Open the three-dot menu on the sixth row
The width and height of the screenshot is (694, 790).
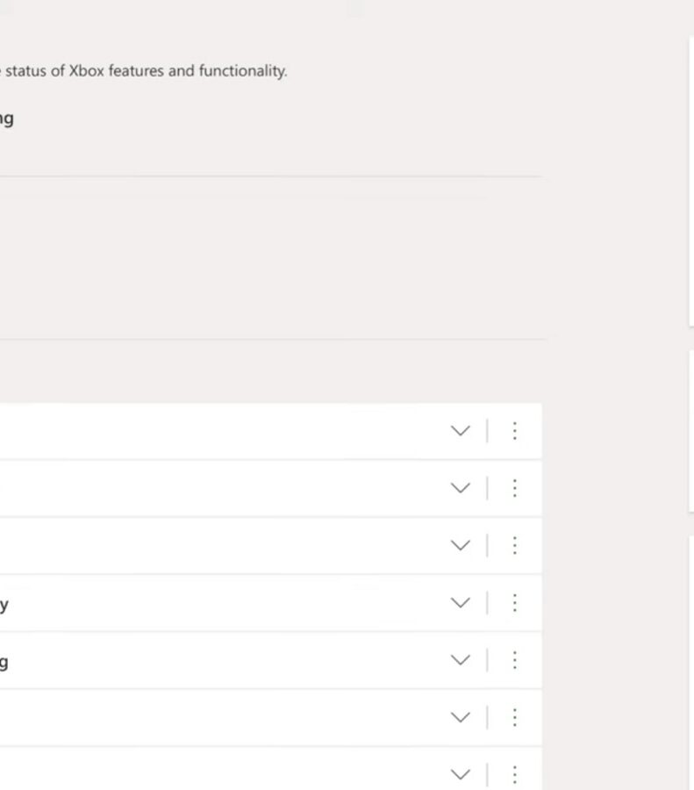514,717
